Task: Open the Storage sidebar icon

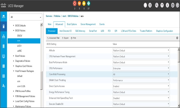Action: 4,66
